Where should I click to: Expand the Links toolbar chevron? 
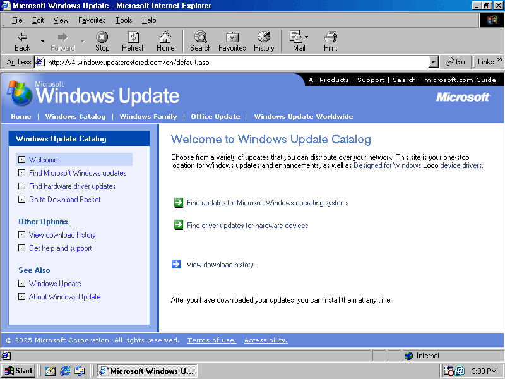[x=500, y=61]
